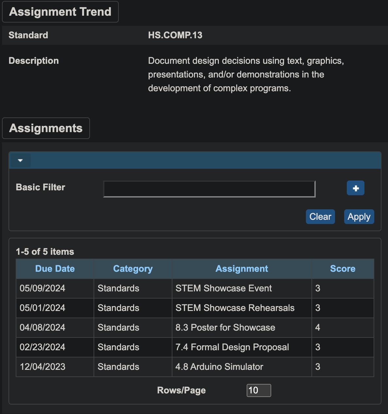Sort table by Category column
The image size is (388, 414).
132,269
